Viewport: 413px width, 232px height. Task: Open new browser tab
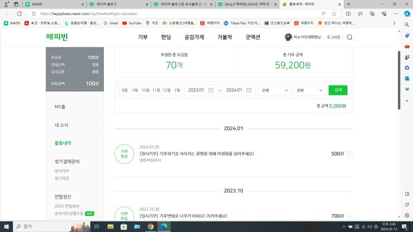tap(349, 4)
